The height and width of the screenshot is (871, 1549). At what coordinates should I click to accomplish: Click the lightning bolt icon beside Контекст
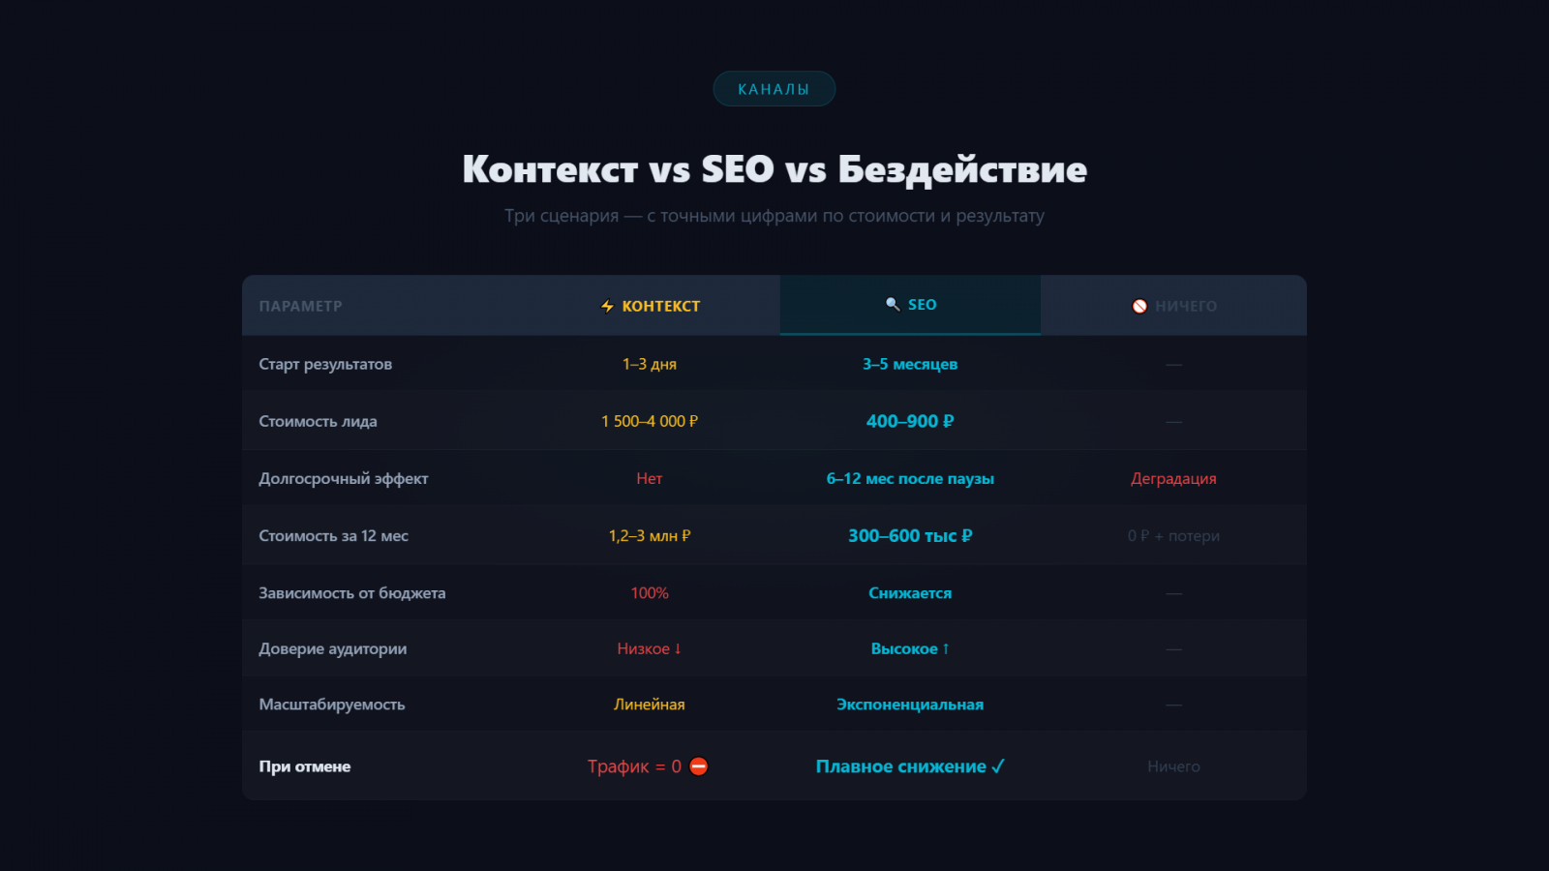pyautogui.click(x=607, y=307)
